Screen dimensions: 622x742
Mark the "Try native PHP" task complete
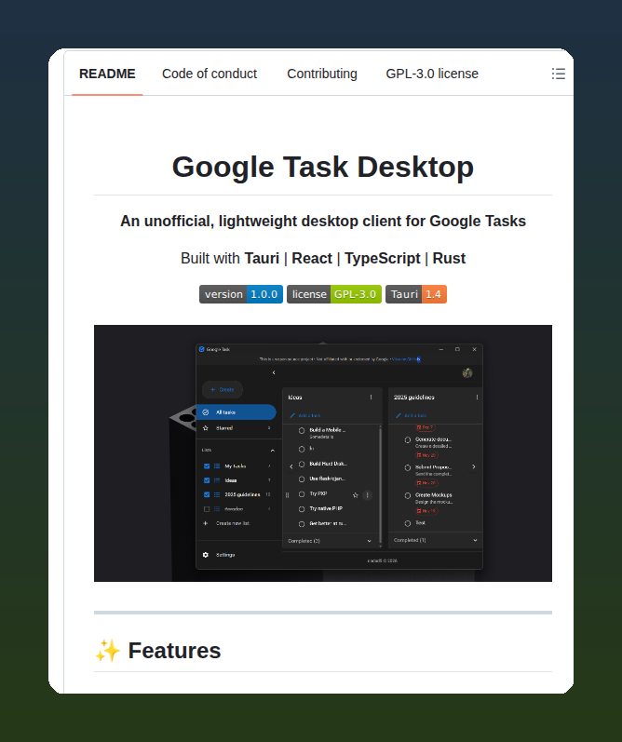point(302,509)
